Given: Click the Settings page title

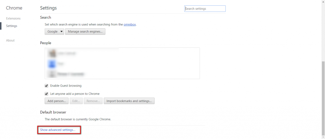Looking at the screenshot, I should [48, 8].
